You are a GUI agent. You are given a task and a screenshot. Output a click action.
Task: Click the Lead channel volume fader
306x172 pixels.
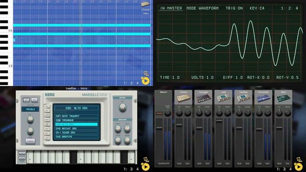pyautogui.click(x=219, y=121)
